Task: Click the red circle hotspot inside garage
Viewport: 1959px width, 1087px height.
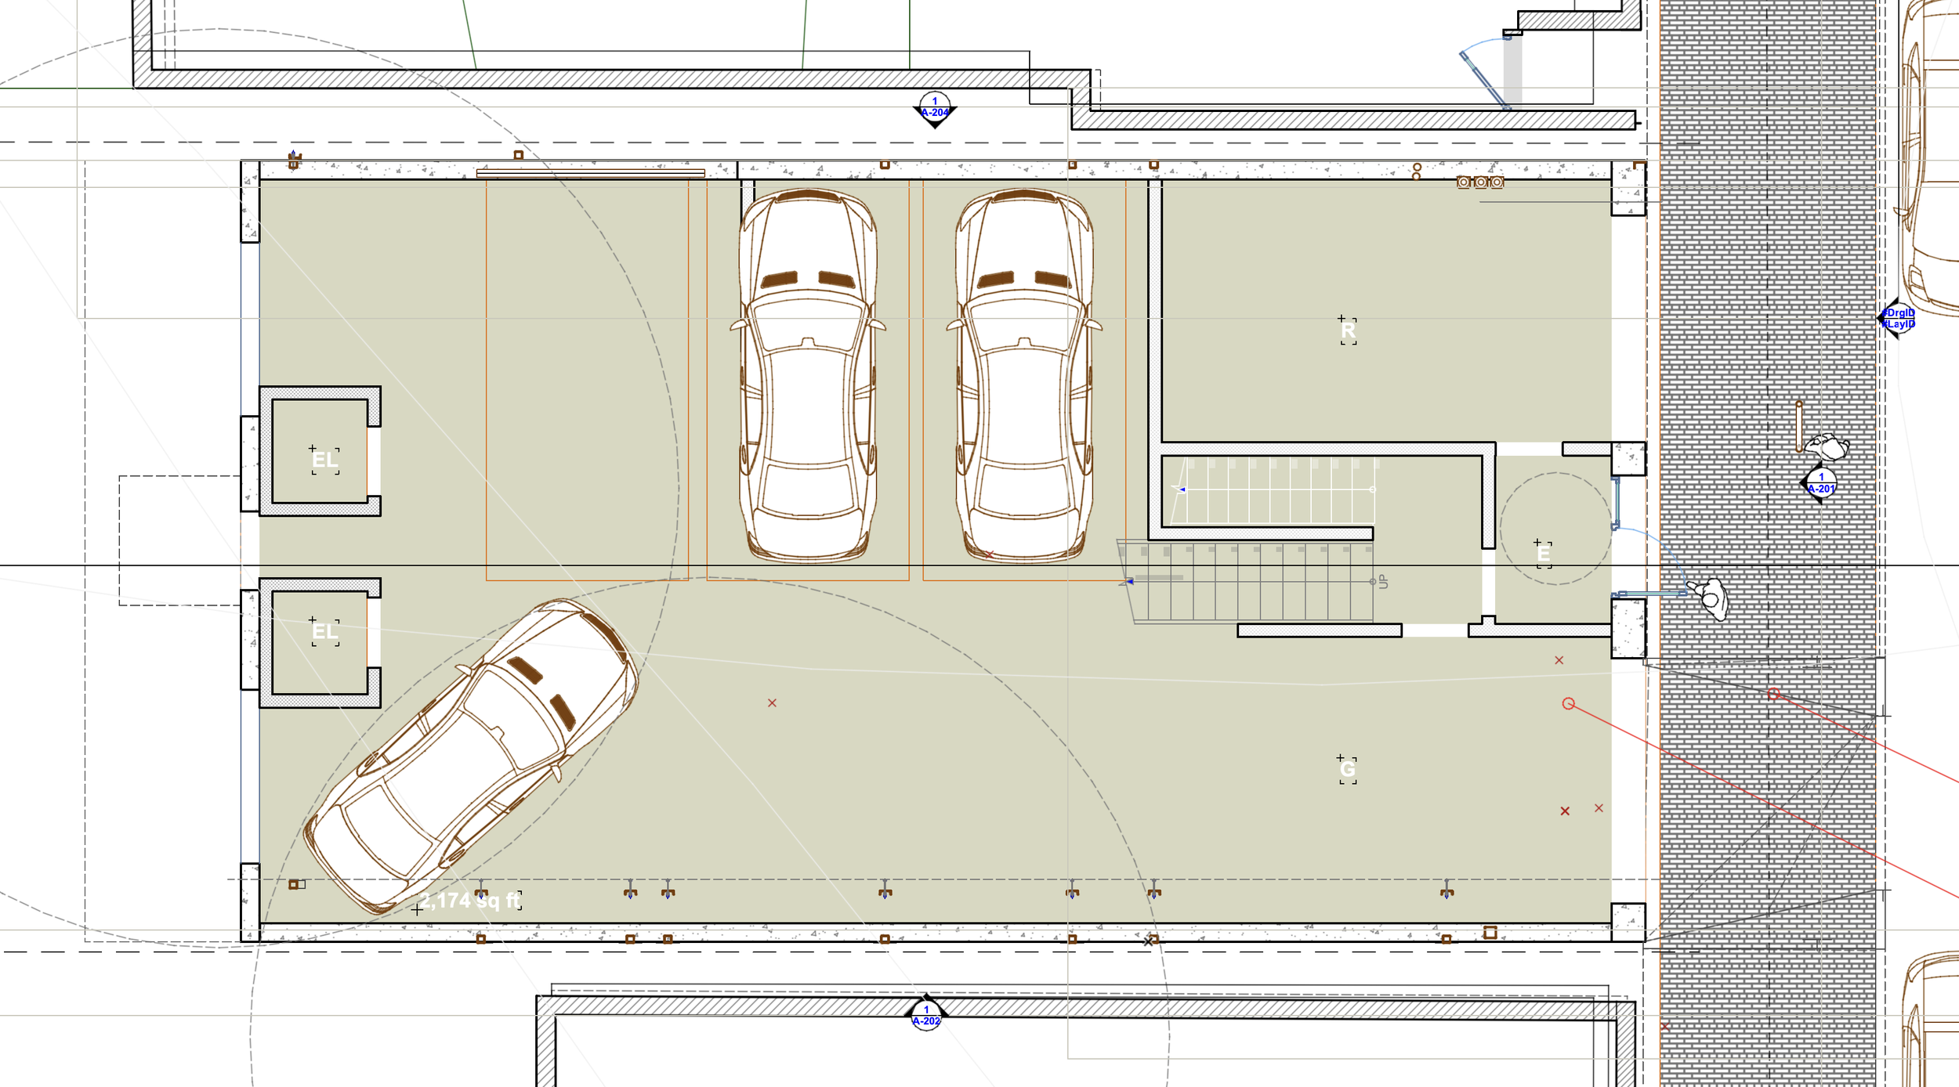Action: (x=1568, y=704)
